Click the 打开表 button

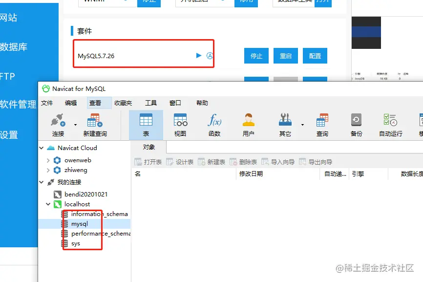coord(148,162)
